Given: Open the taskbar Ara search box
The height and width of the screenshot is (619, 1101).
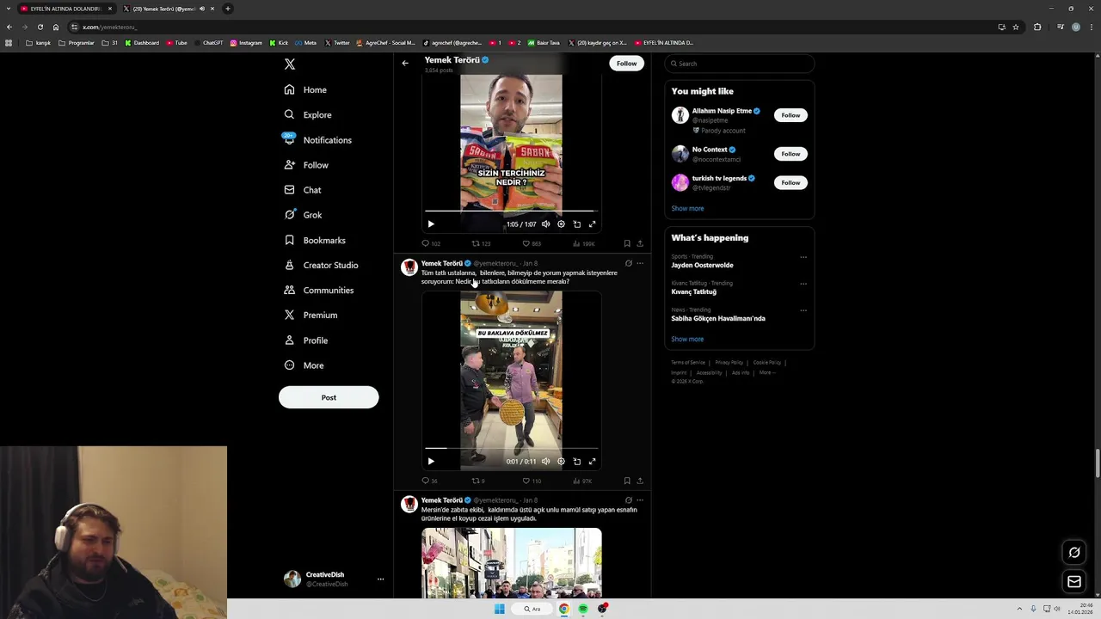Looking at the screenshot, I should point(533,609).
